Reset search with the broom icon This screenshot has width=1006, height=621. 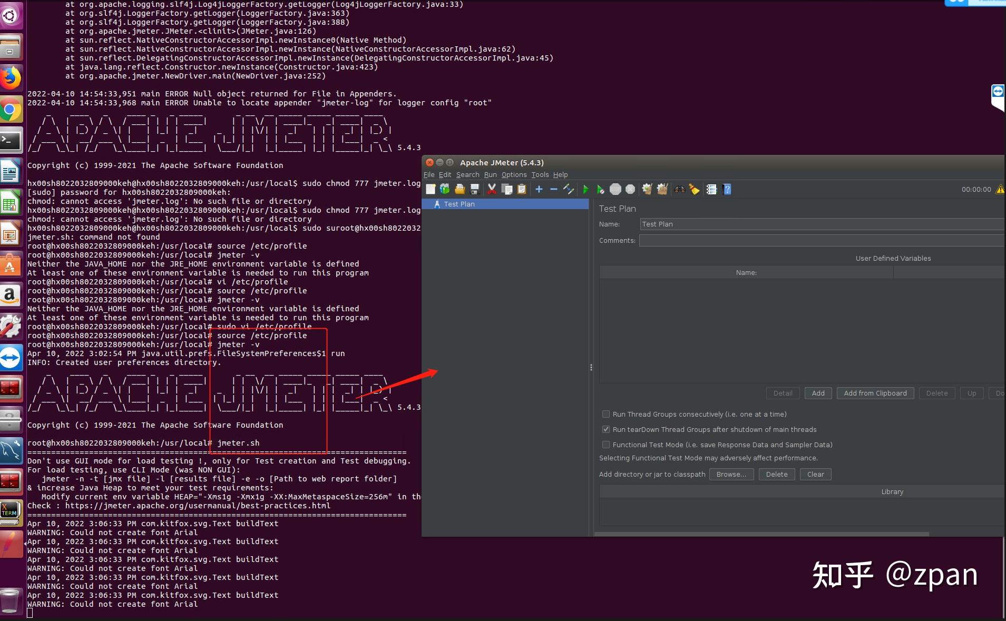point(695,189)
